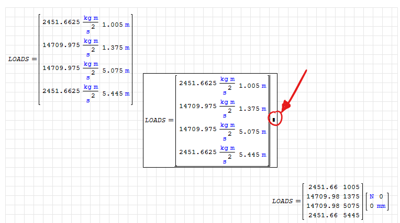Click the black unit placeholder in boxed equation

coord(274,120)
